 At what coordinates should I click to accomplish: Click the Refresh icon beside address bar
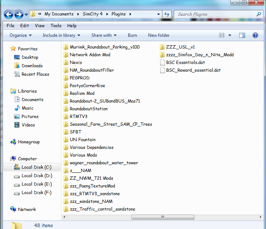click(x=167, y=14)
